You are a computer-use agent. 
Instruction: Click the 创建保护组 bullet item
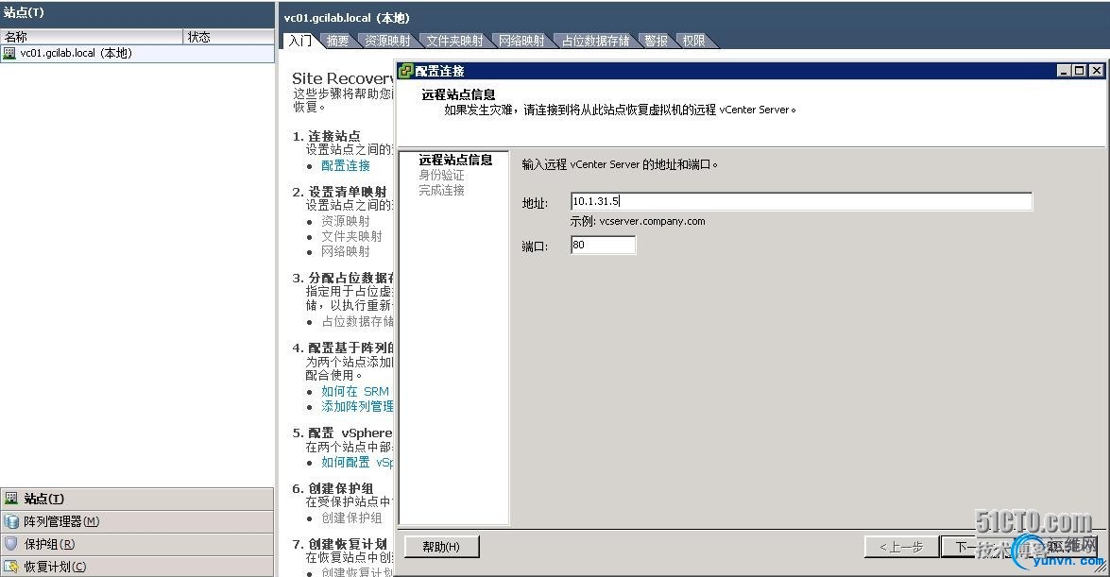pos(351,518)
